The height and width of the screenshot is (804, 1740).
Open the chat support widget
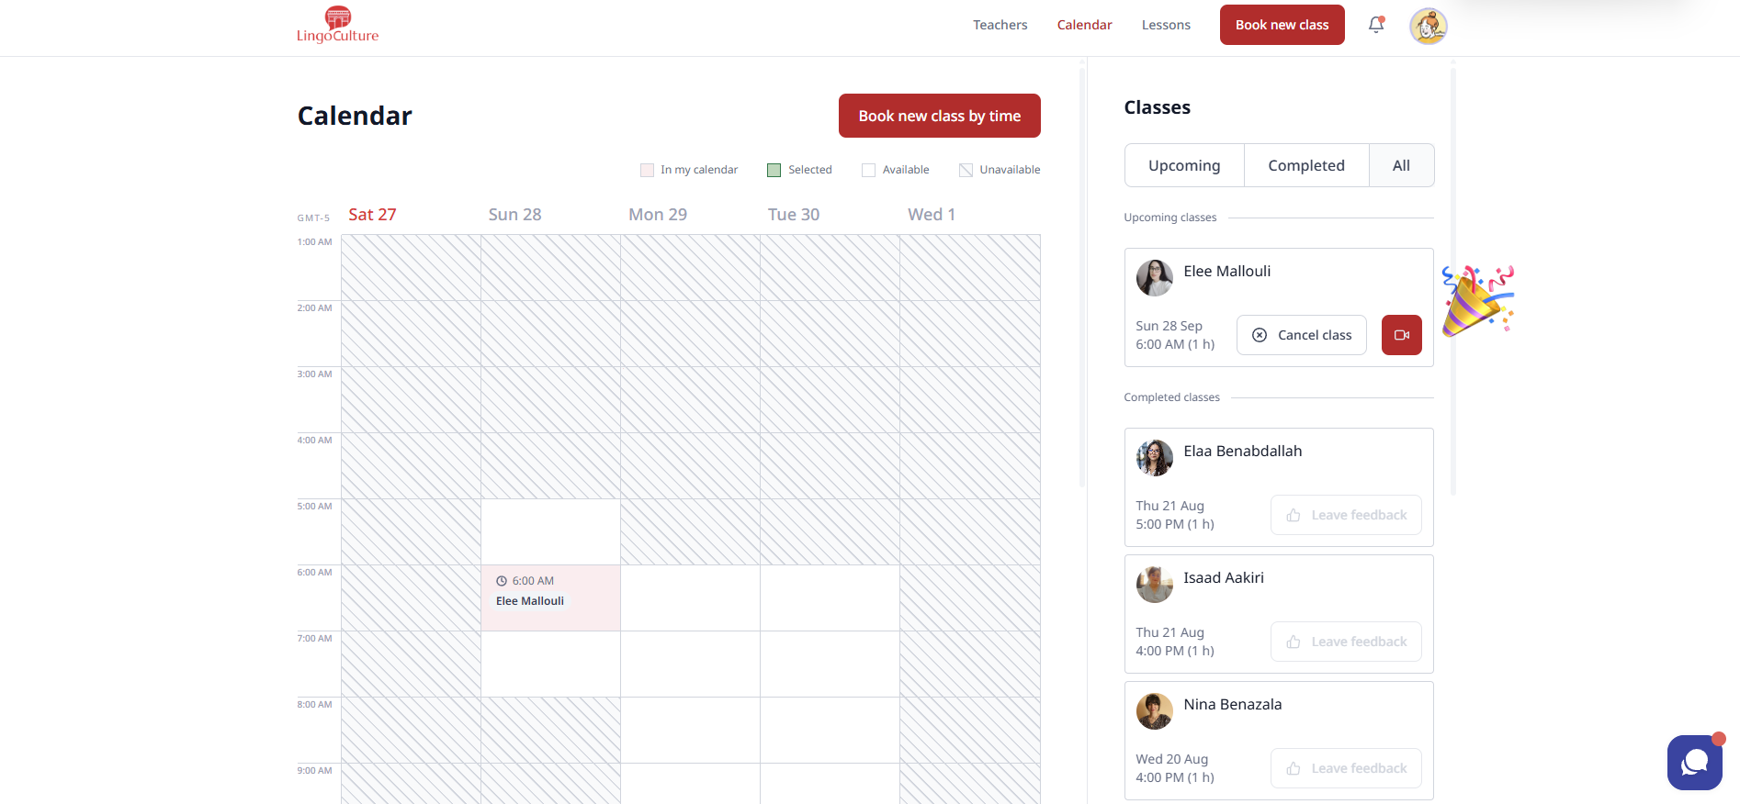click(x=1695, y=763)
